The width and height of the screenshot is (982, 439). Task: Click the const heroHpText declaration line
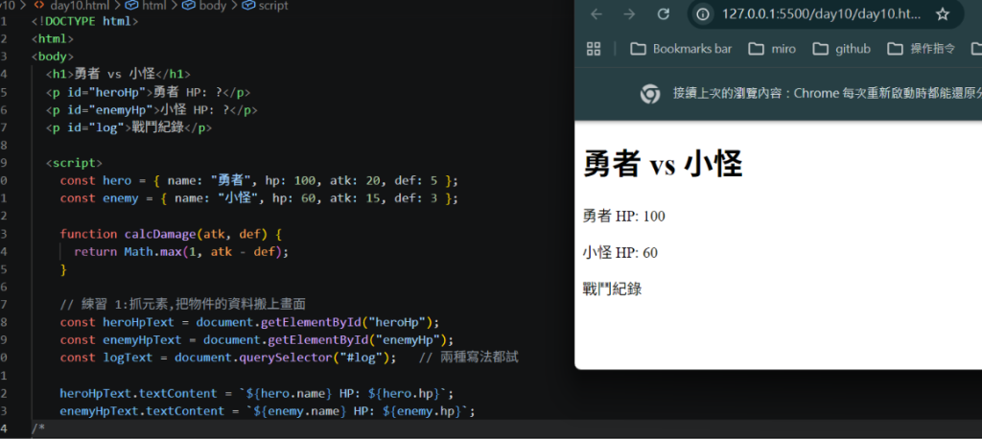[250, 322]
